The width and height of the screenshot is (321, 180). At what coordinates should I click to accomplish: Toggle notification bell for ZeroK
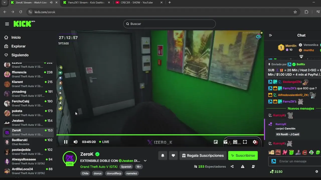click(x=163, y=155)
